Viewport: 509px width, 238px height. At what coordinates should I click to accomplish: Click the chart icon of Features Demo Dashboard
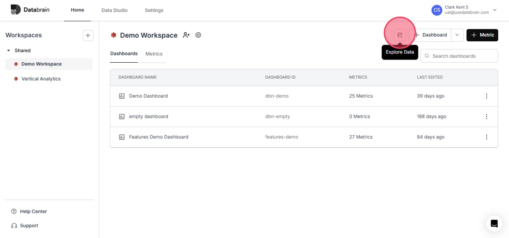pyautogui.click(x=122, y=137)
